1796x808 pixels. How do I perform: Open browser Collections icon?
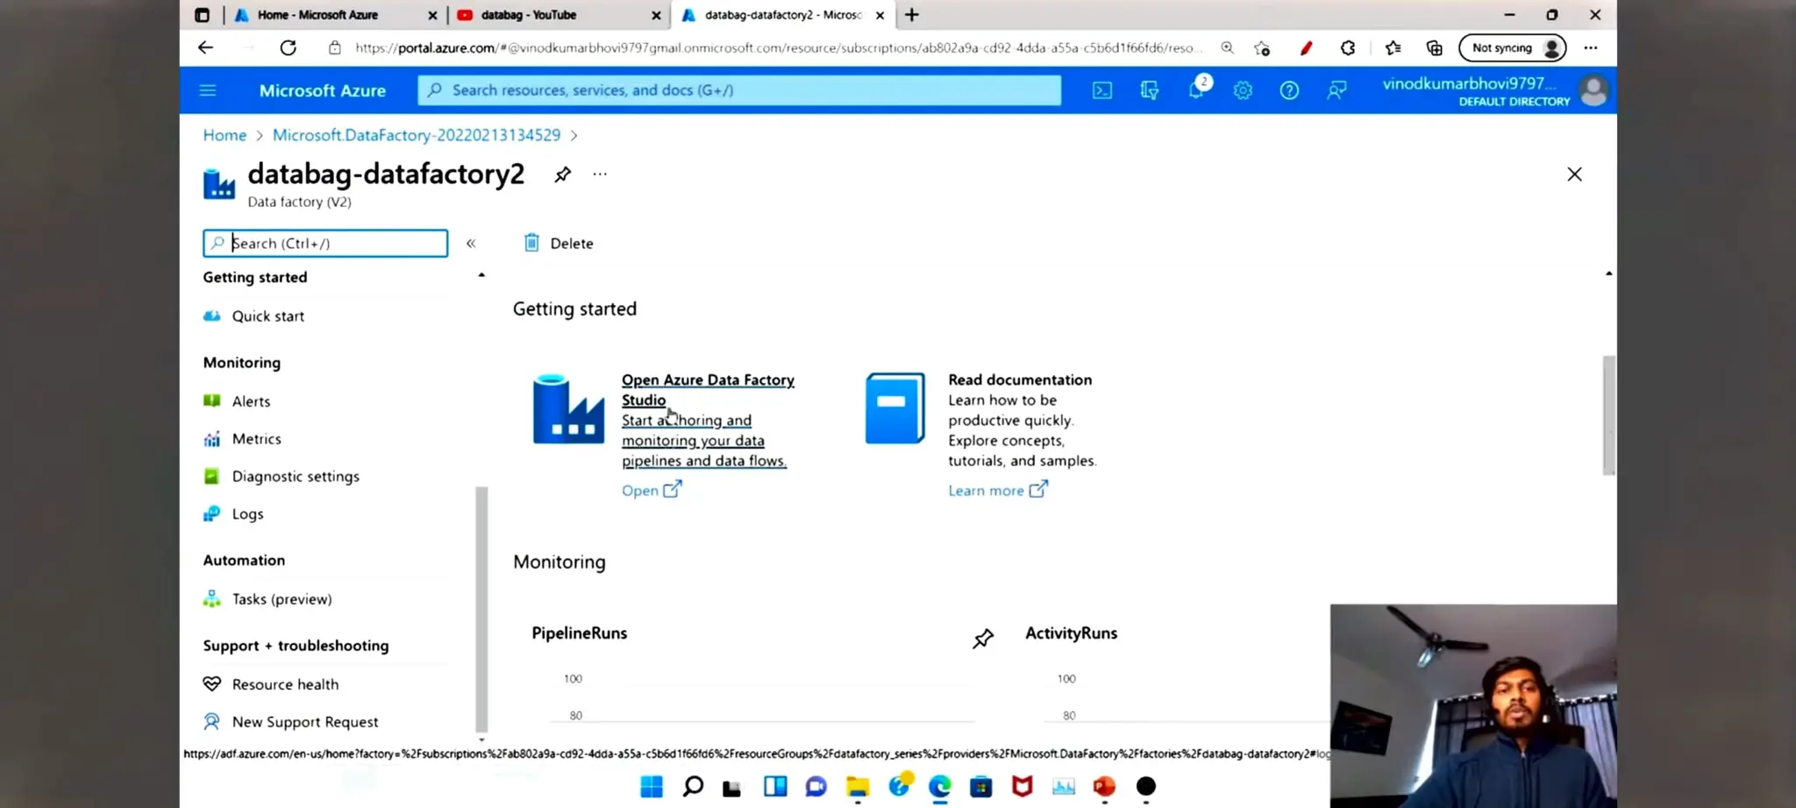coord(1434,48)
